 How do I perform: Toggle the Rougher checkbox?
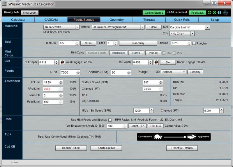(194, 43)
